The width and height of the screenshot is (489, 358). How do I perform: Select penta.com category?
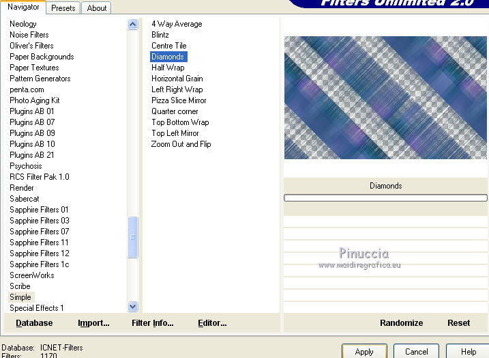(x=27, y=89)
